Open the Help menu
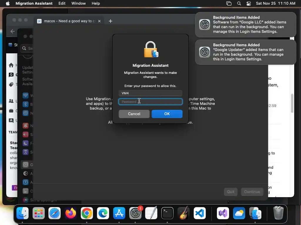301x225 pixels. (x=96, y=4)
